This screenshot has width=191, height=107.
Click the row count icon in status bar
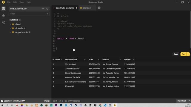tap(54, 101)
